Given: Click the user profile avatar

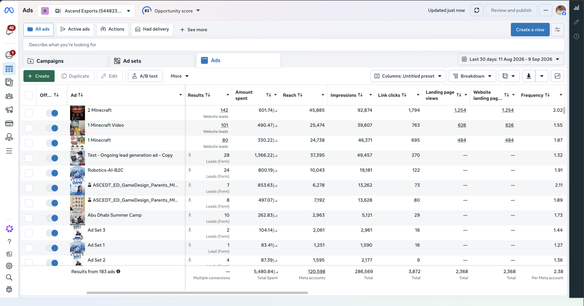Looking at the screenshot, I should [561, 10].
